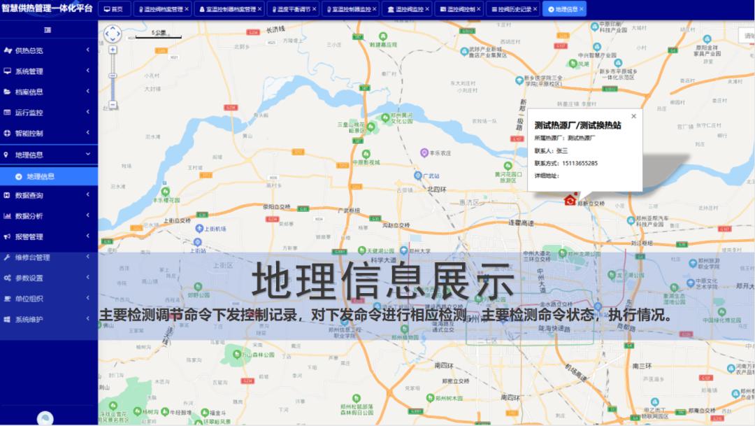Close the 测试热源厂 station popup
The image size is (755, 426).
[633, 115]
